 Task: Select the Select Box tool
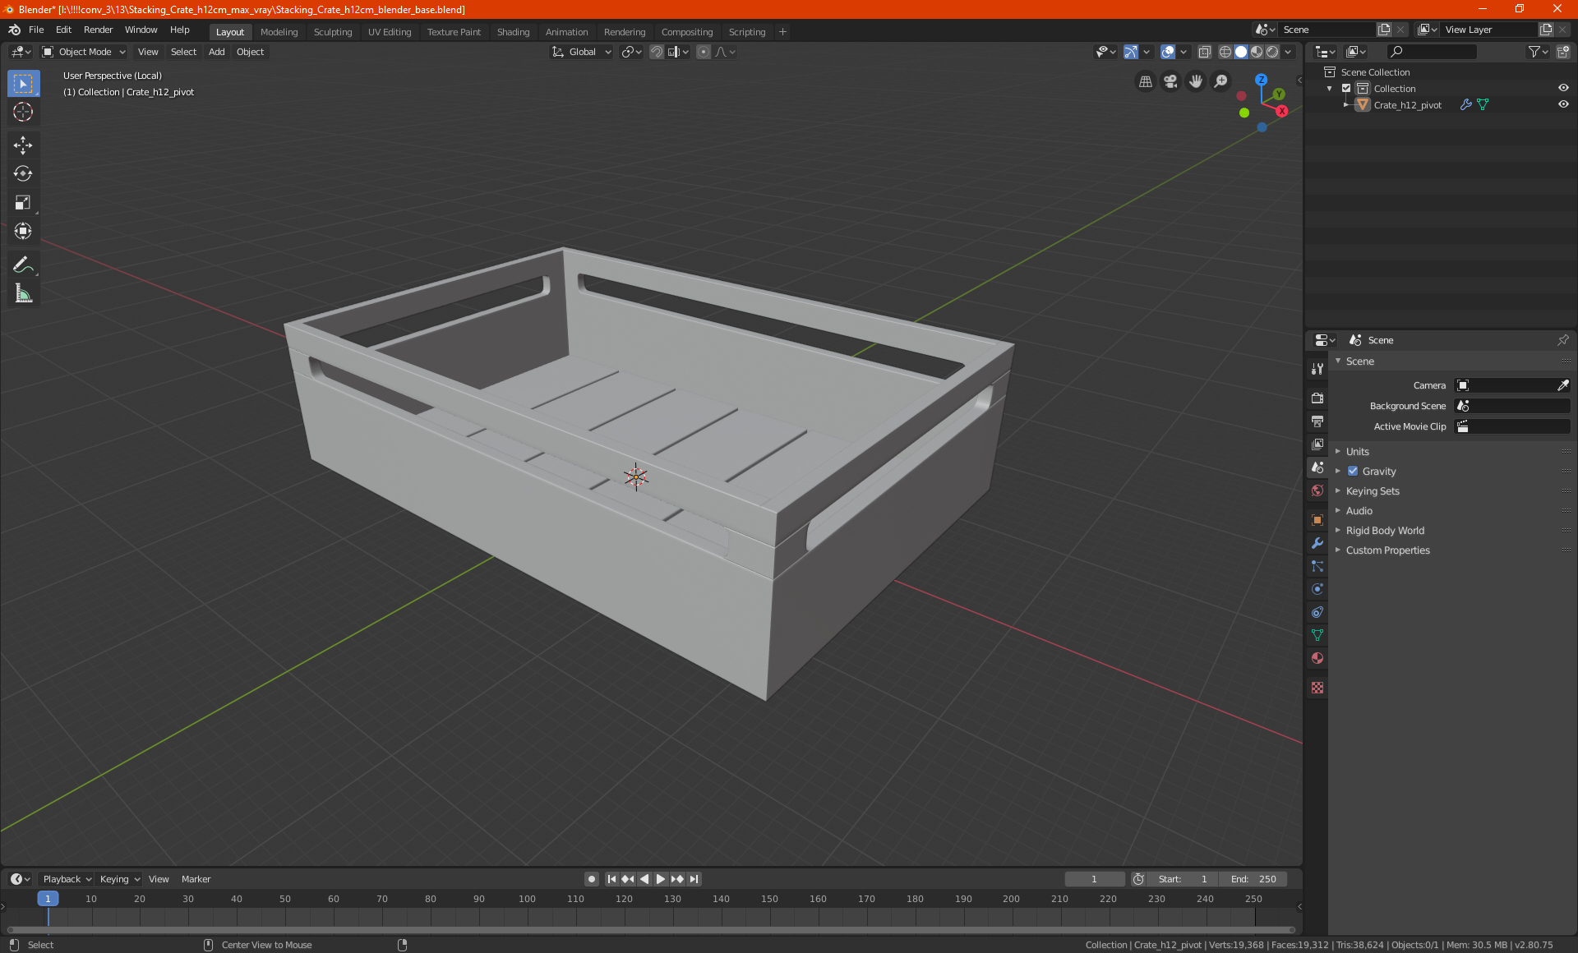[x=23, y=84]
